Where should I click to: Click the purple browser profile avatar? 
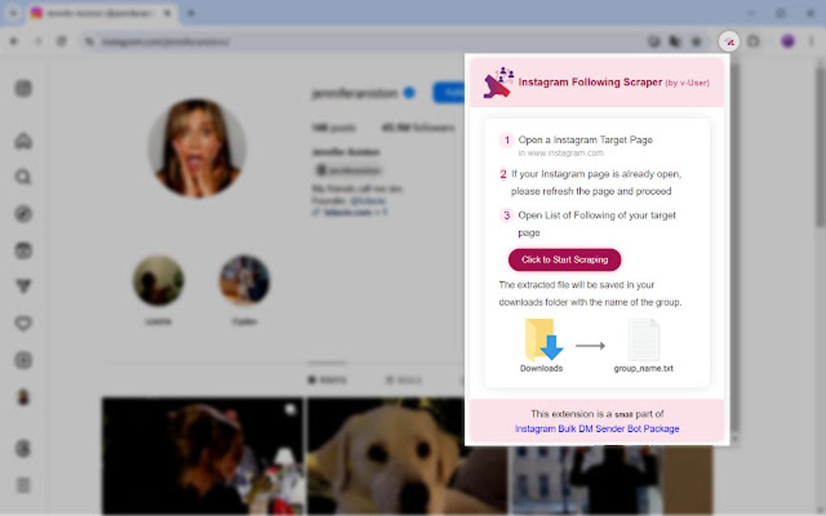[786, 40]
